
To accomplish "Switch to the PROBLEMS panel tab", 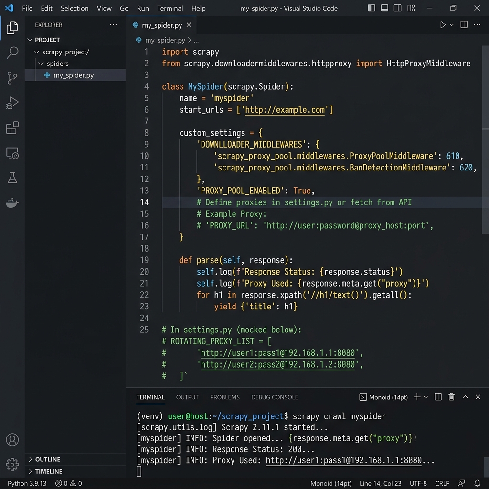I will tap(225, 397).
